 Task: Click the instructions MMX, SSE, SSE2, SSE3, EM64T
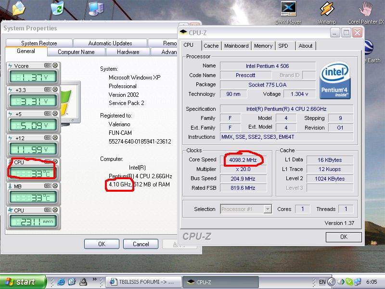click(286, 137)
